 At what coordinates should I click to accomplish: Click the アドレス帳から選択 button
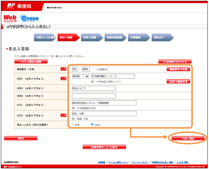point(31,62)
